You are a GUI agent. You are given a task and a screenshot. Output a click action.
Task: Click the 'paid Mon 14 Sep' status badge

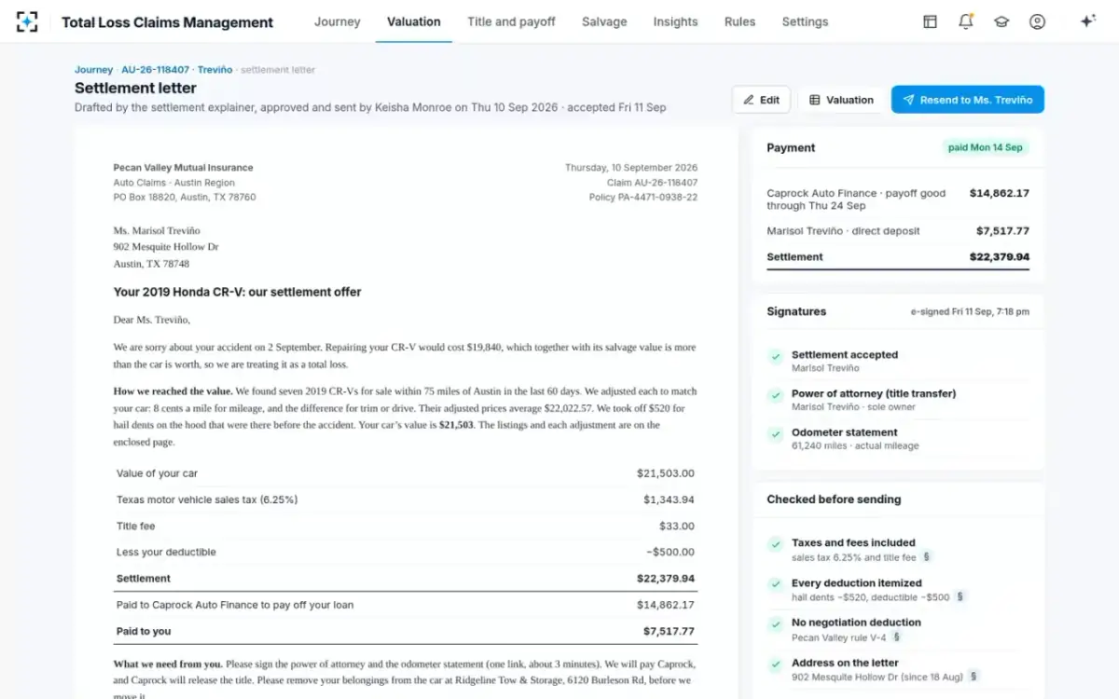tap(985, 147)
